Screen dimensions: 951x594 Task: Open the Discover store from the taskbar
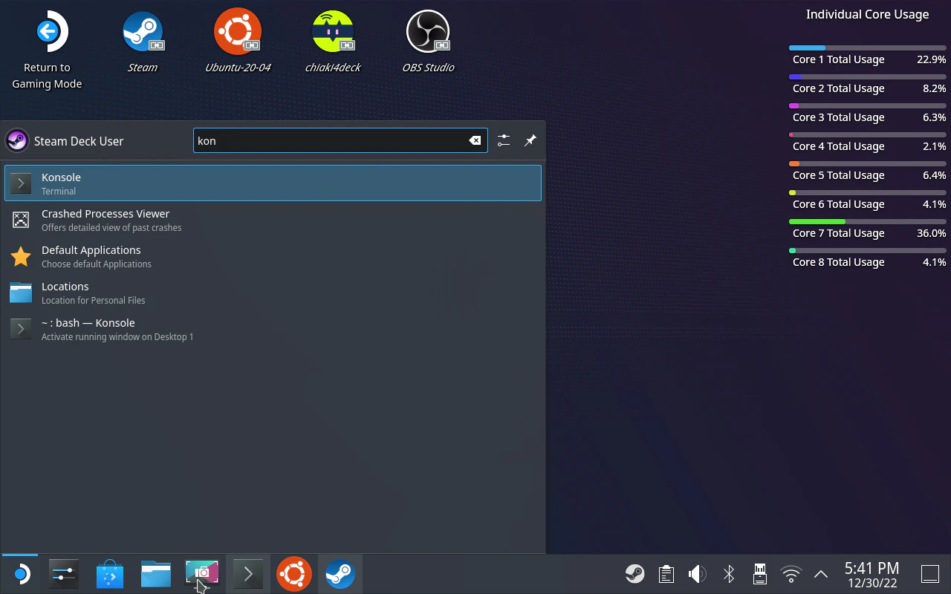[x=110, y=574]
